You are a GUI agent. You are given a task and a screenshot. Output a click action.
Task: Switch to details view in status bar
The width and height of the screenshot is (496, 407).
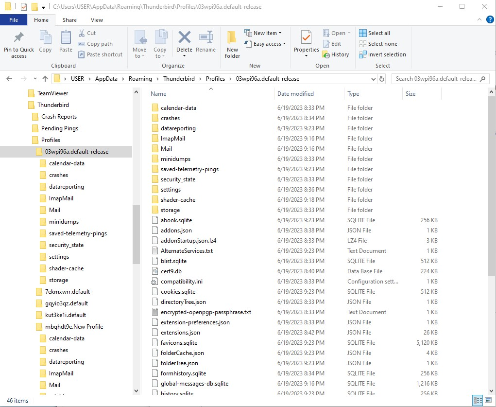coord(477,400)
